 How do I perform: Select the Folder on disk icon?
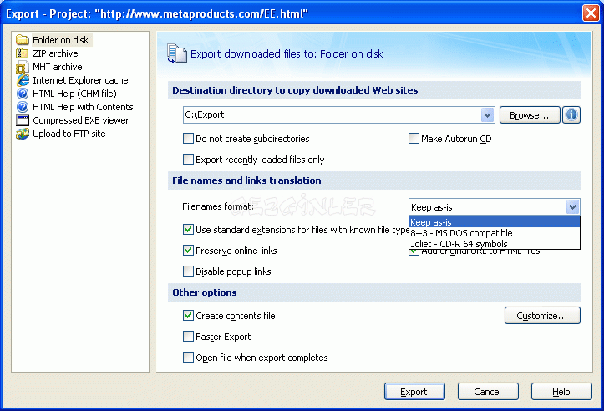click(x=23, y=40)
